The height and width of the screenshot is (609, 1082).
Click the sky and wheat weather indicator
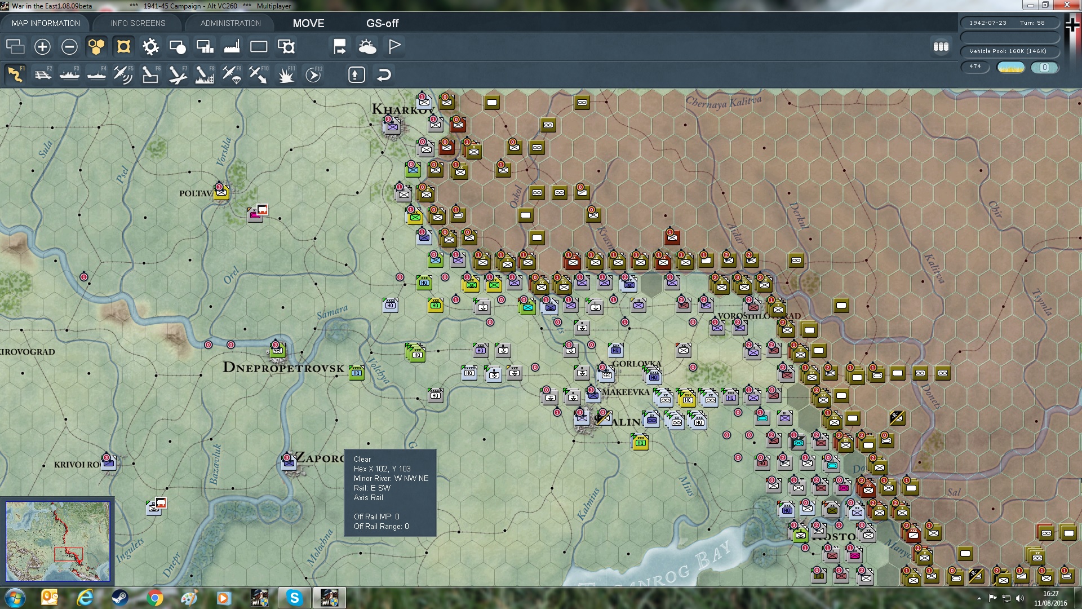pos(1010,67)
